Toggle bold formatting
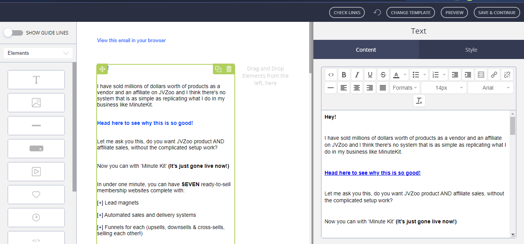The width and height of the screenshot is (524, 244). point(344,75)
